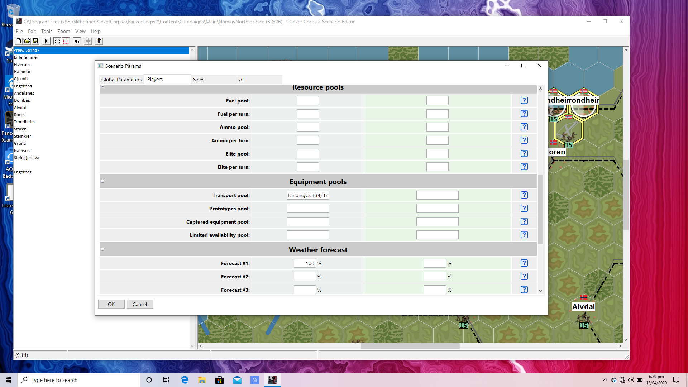Show help for Fuel pool
Screen dimensions: 688x387
click(x=524, y=101)
